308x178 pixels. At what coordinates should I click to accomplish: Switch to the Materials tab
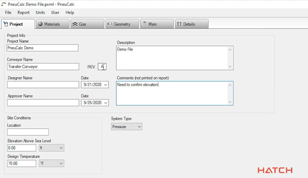[53, 24]
